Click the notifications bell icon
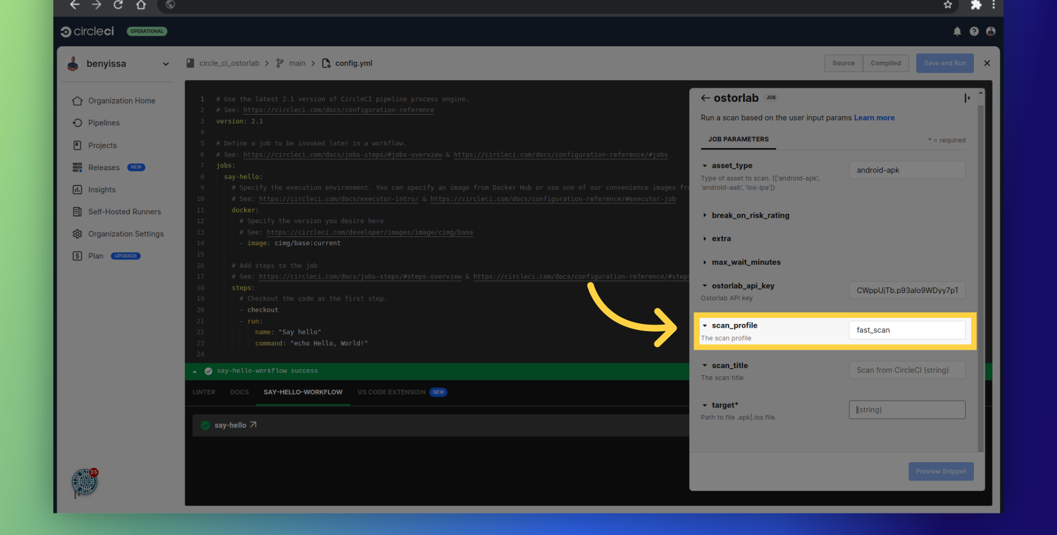The height and width of the screenshot is (535, 1057). 957,31
